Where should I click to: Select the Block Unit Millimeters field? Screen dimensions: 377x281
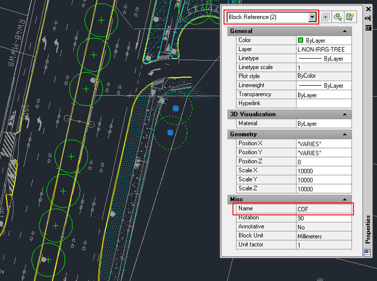pos(323,236)
